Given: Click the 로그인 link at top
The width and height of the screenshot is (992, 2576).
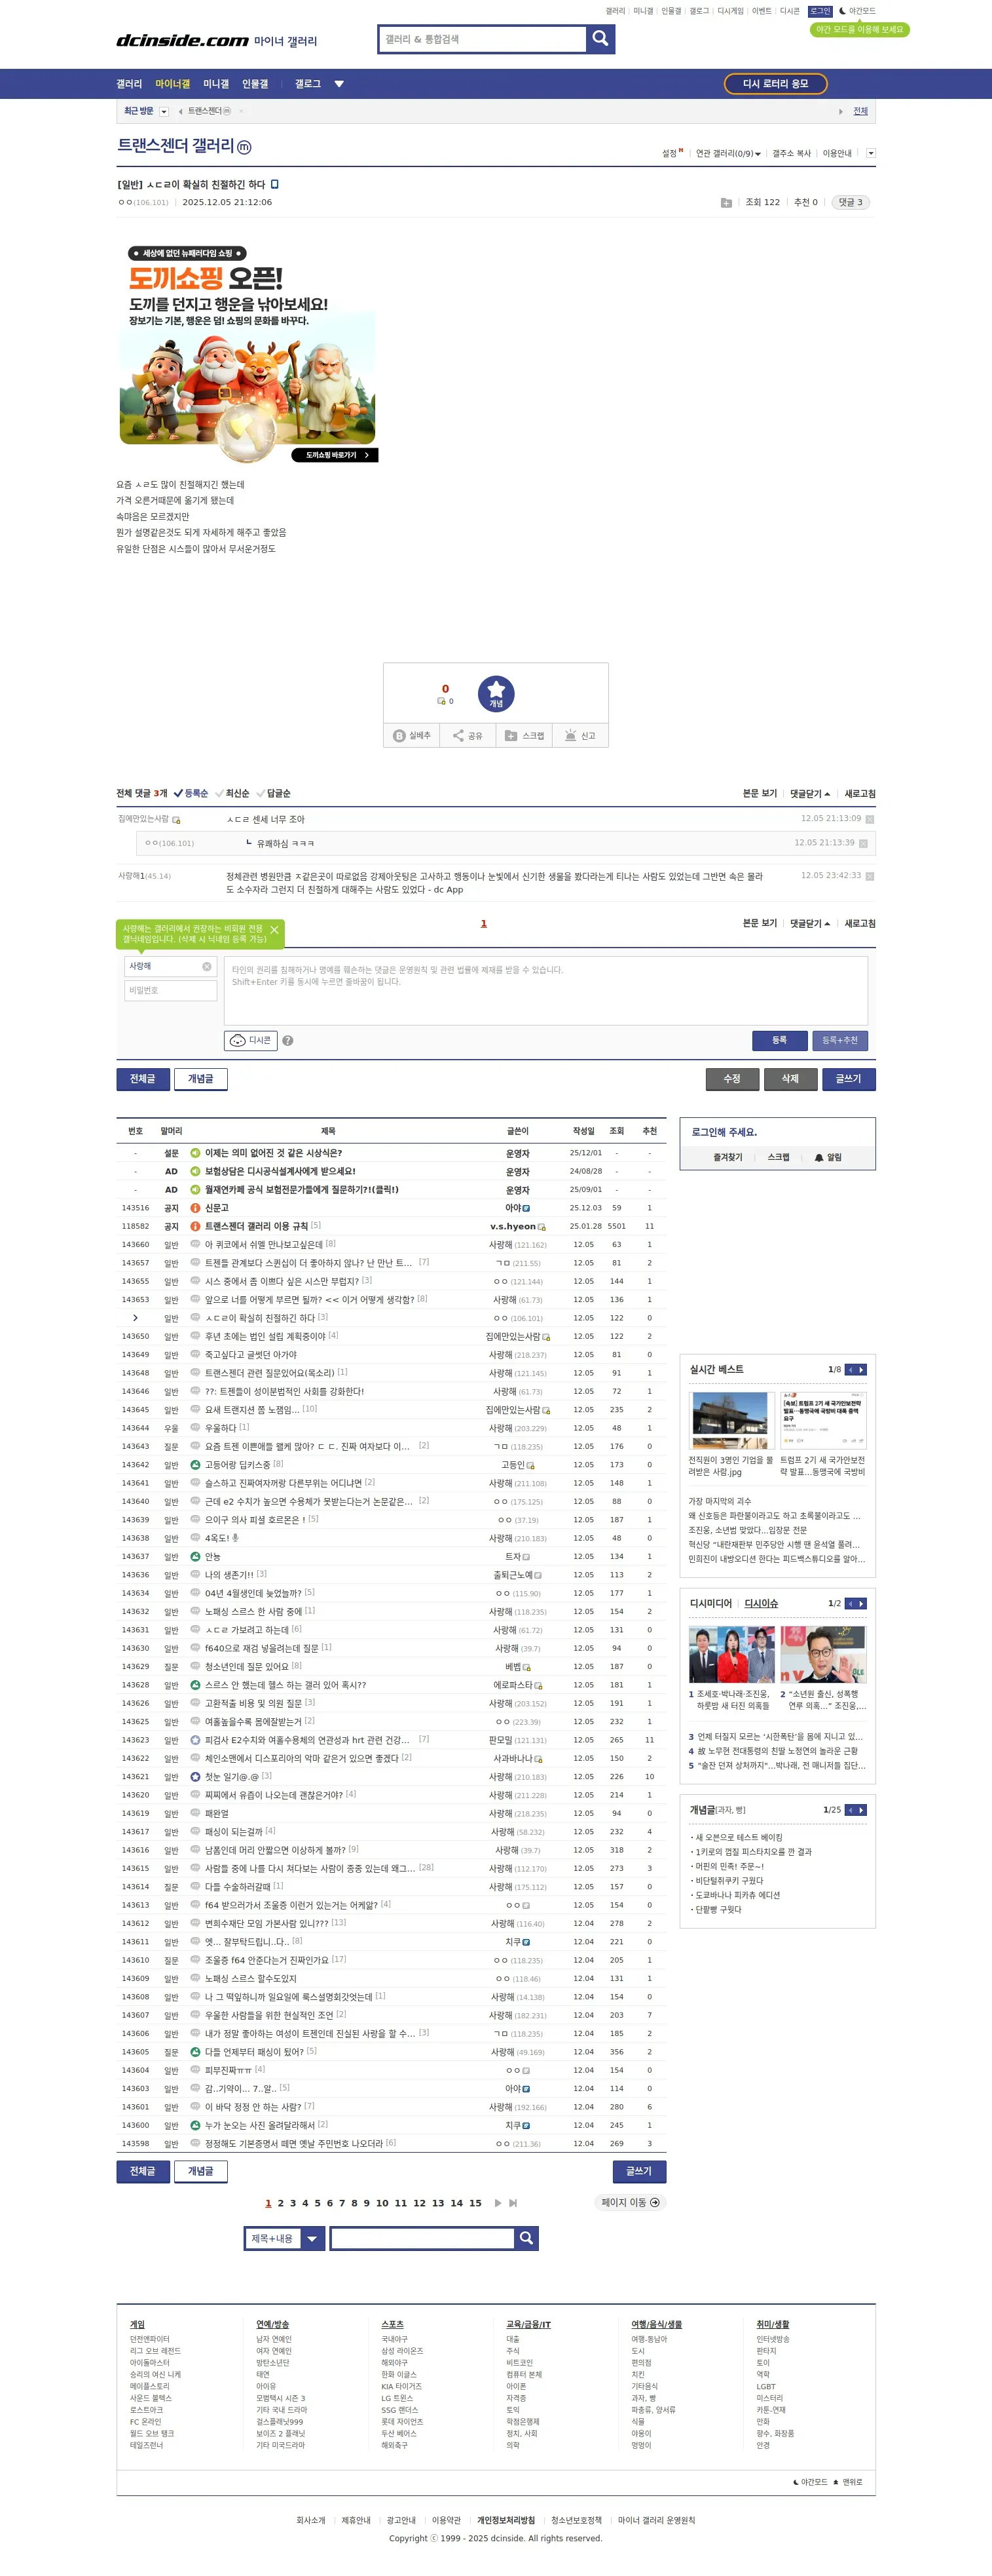Looking at the screenshot, I should [x=819, y=11].
